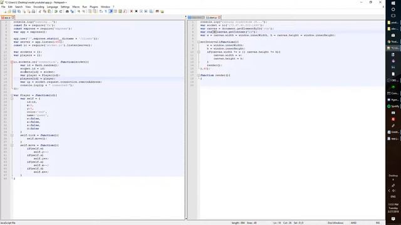
Task: Open the Encoding menu
Action: pyautogui.click(x=39, y=7)
